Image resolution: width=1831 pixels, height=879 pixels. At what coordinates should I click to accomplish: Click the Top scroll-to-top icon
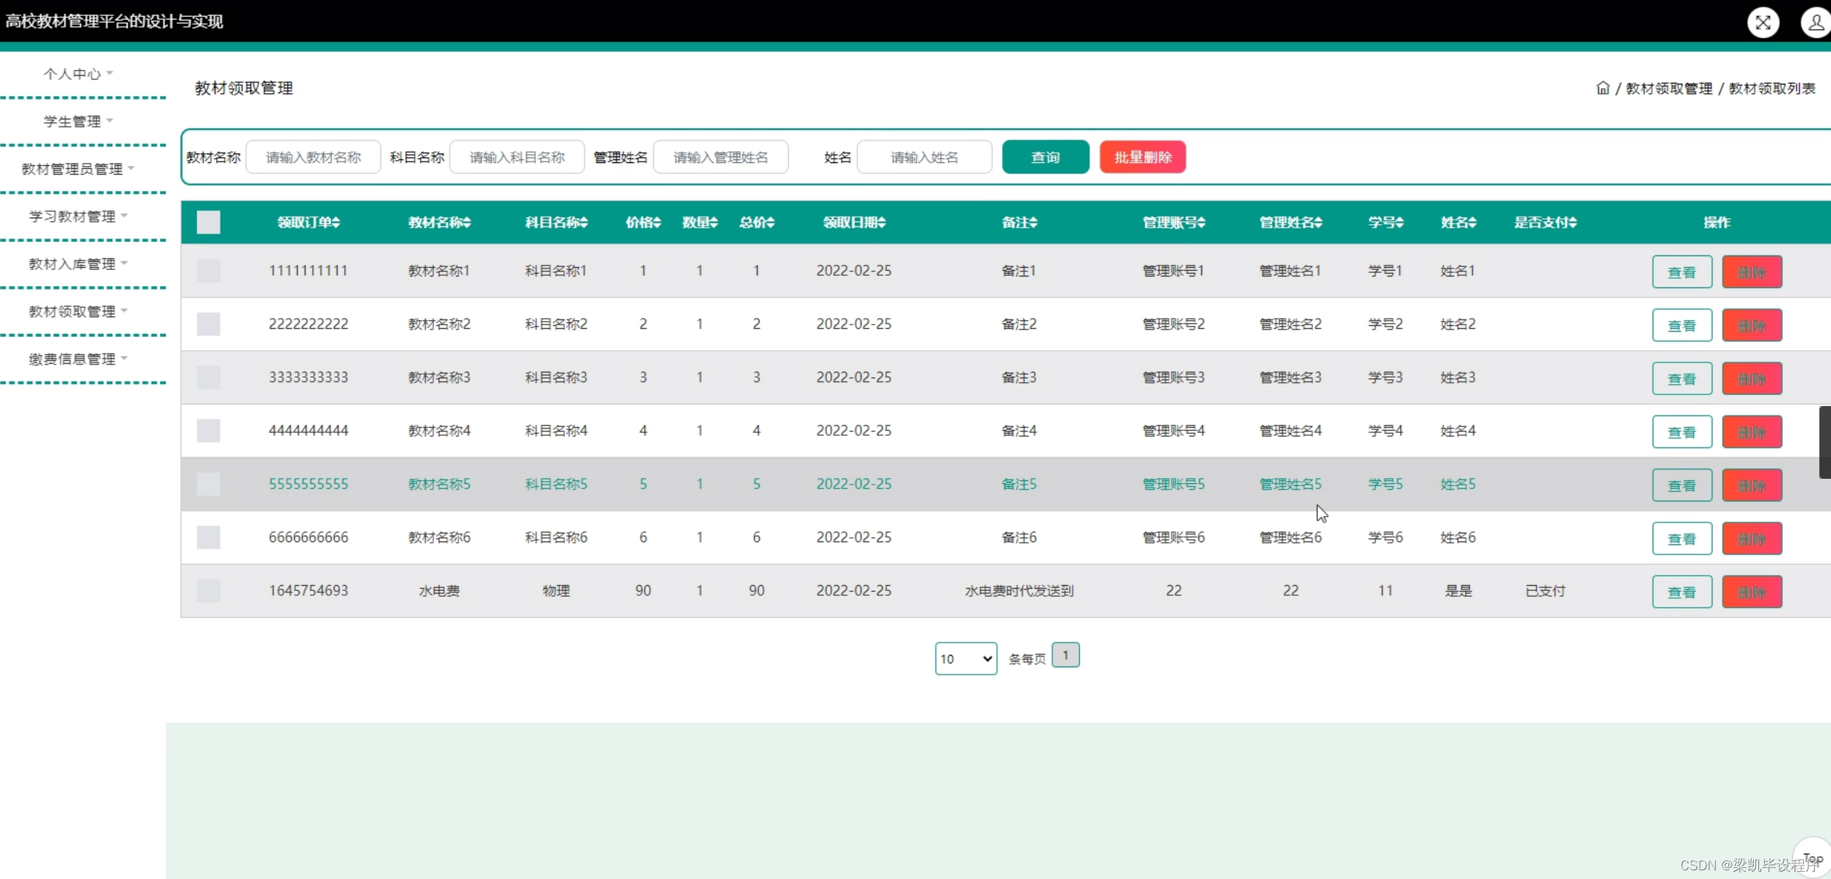(1812, 859)
